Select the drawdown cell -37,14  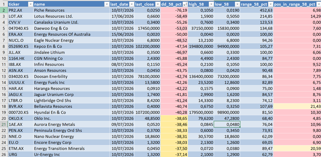pyautogui.click(x=174, y=155)
